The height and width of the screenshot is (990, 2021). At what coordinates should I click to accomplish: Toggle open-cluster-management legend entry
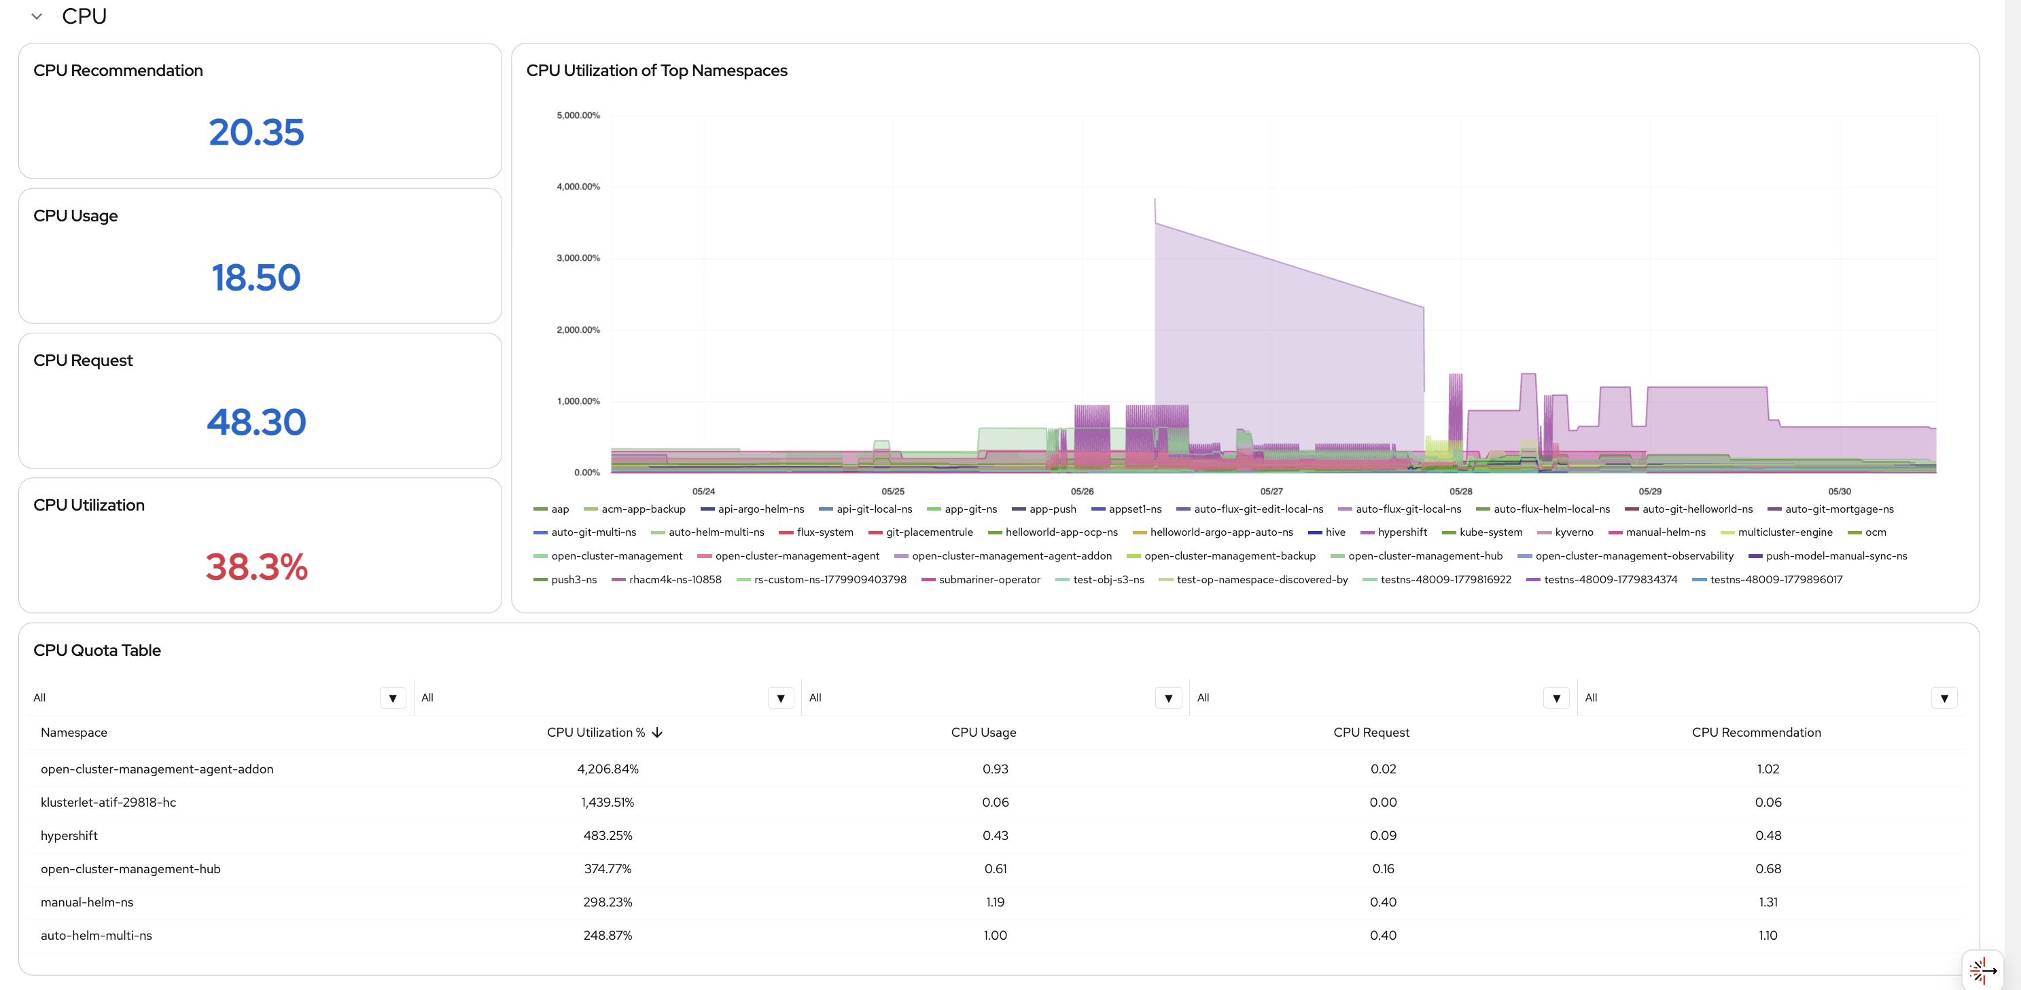coord(608,555)
